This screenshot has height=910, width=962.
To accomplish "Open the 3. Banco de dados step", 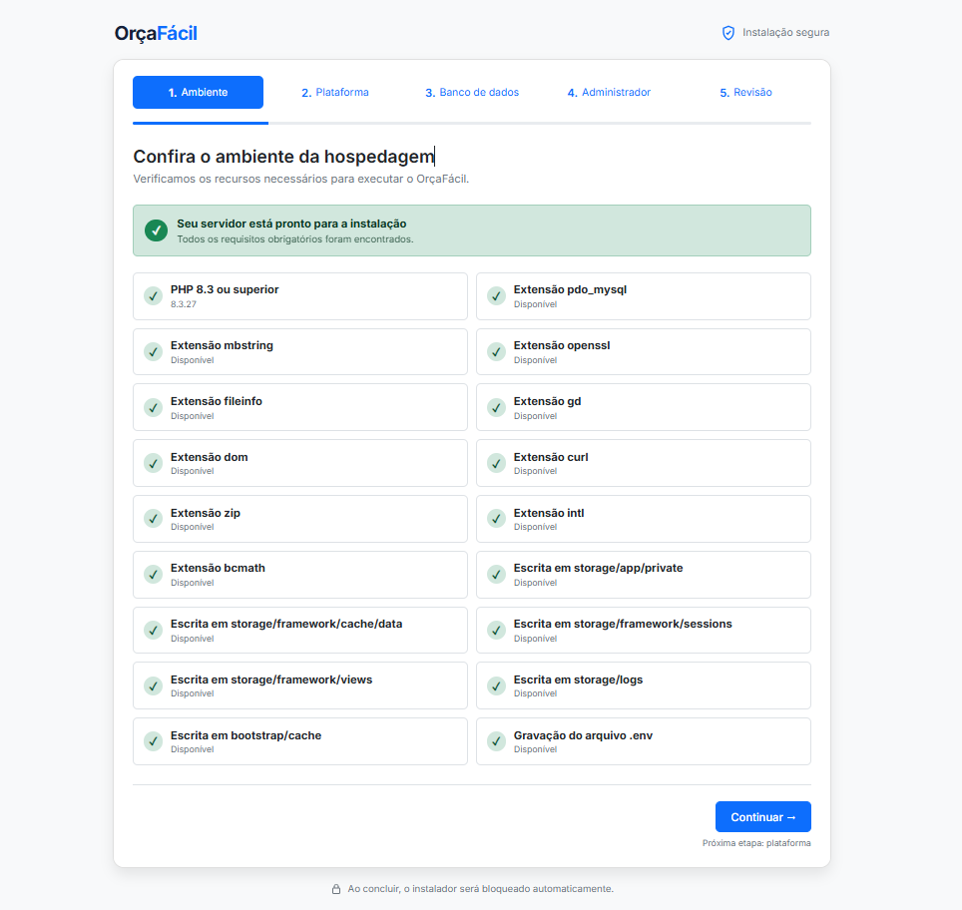I will coord(472,92).
